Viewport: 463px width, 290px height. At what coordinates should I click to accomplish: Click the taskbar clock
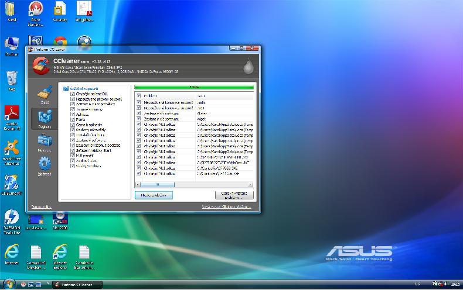click(x=455, y=284)
